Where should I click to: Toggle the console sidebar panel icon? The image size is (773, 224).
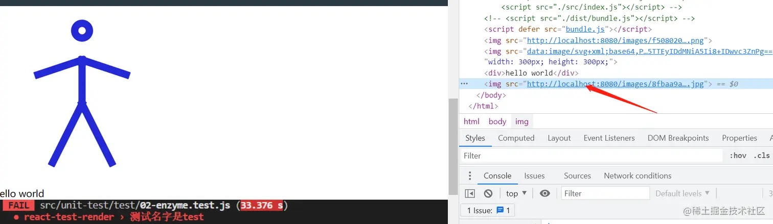(470, 193)
